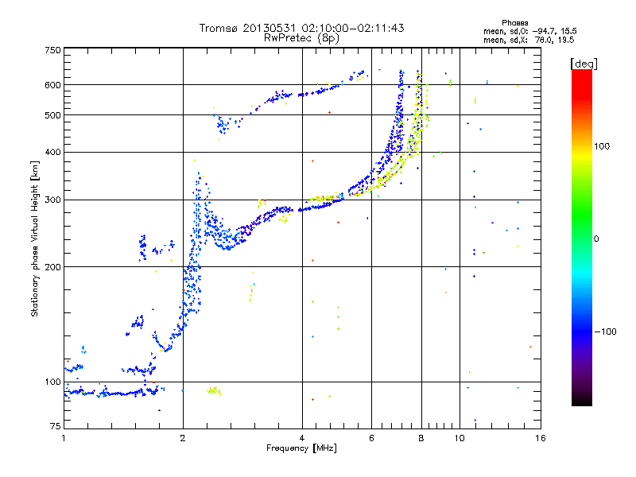Click the colorbar tick label '100'
The image size is (636, 477).
click(x=602, y=146)
